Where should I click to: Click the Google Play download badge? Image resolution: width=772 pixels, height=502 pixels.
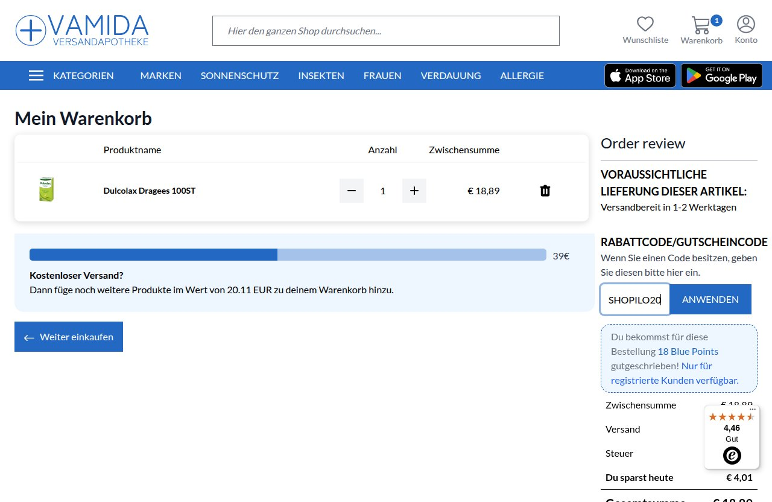(721, 75)
